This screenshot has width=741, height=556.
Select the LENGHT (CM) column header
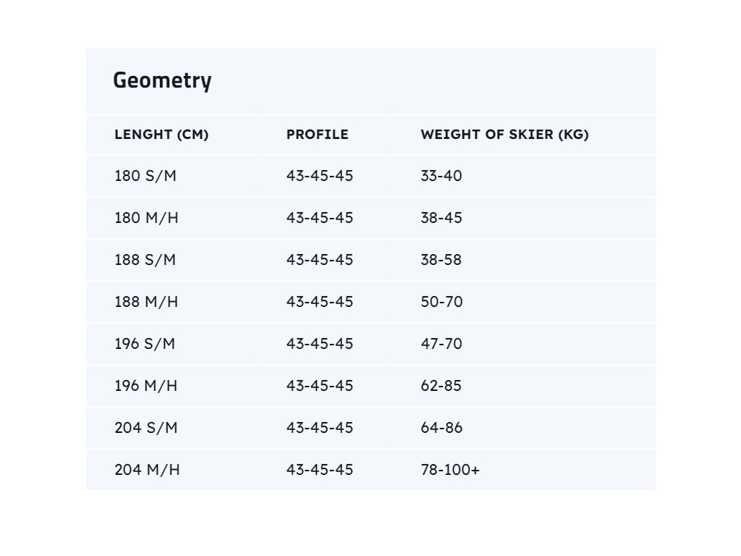(161, 135)
